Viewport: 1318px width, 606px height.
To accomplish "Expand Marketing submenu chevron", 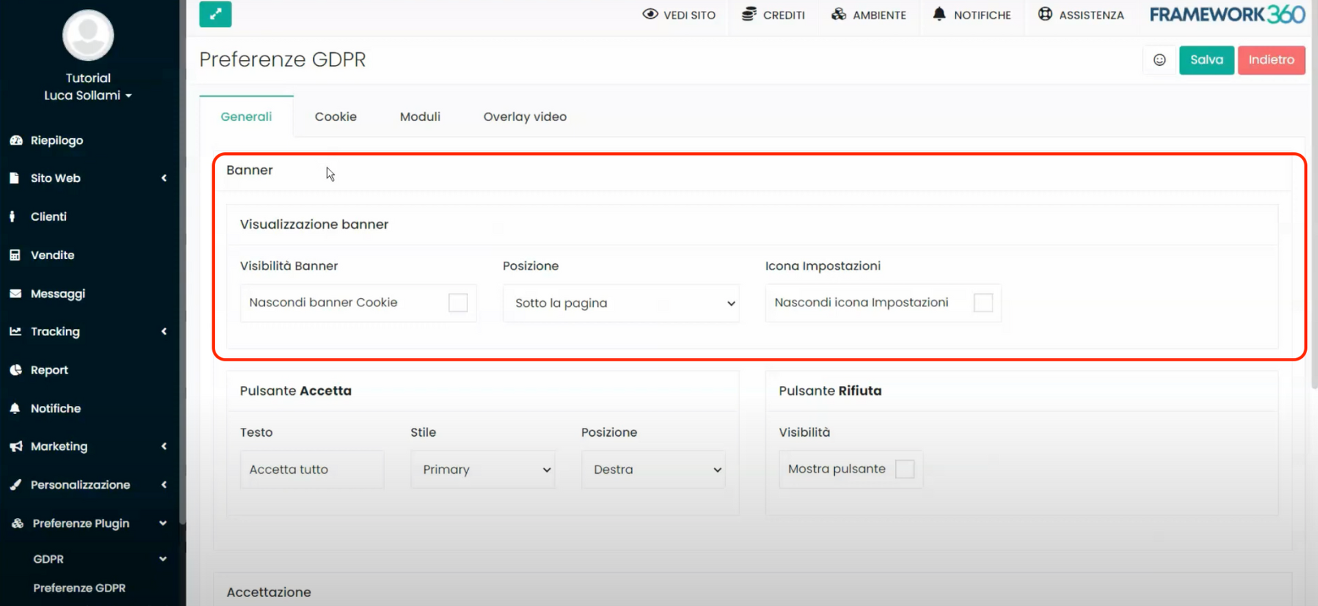I will pos(164,446).
